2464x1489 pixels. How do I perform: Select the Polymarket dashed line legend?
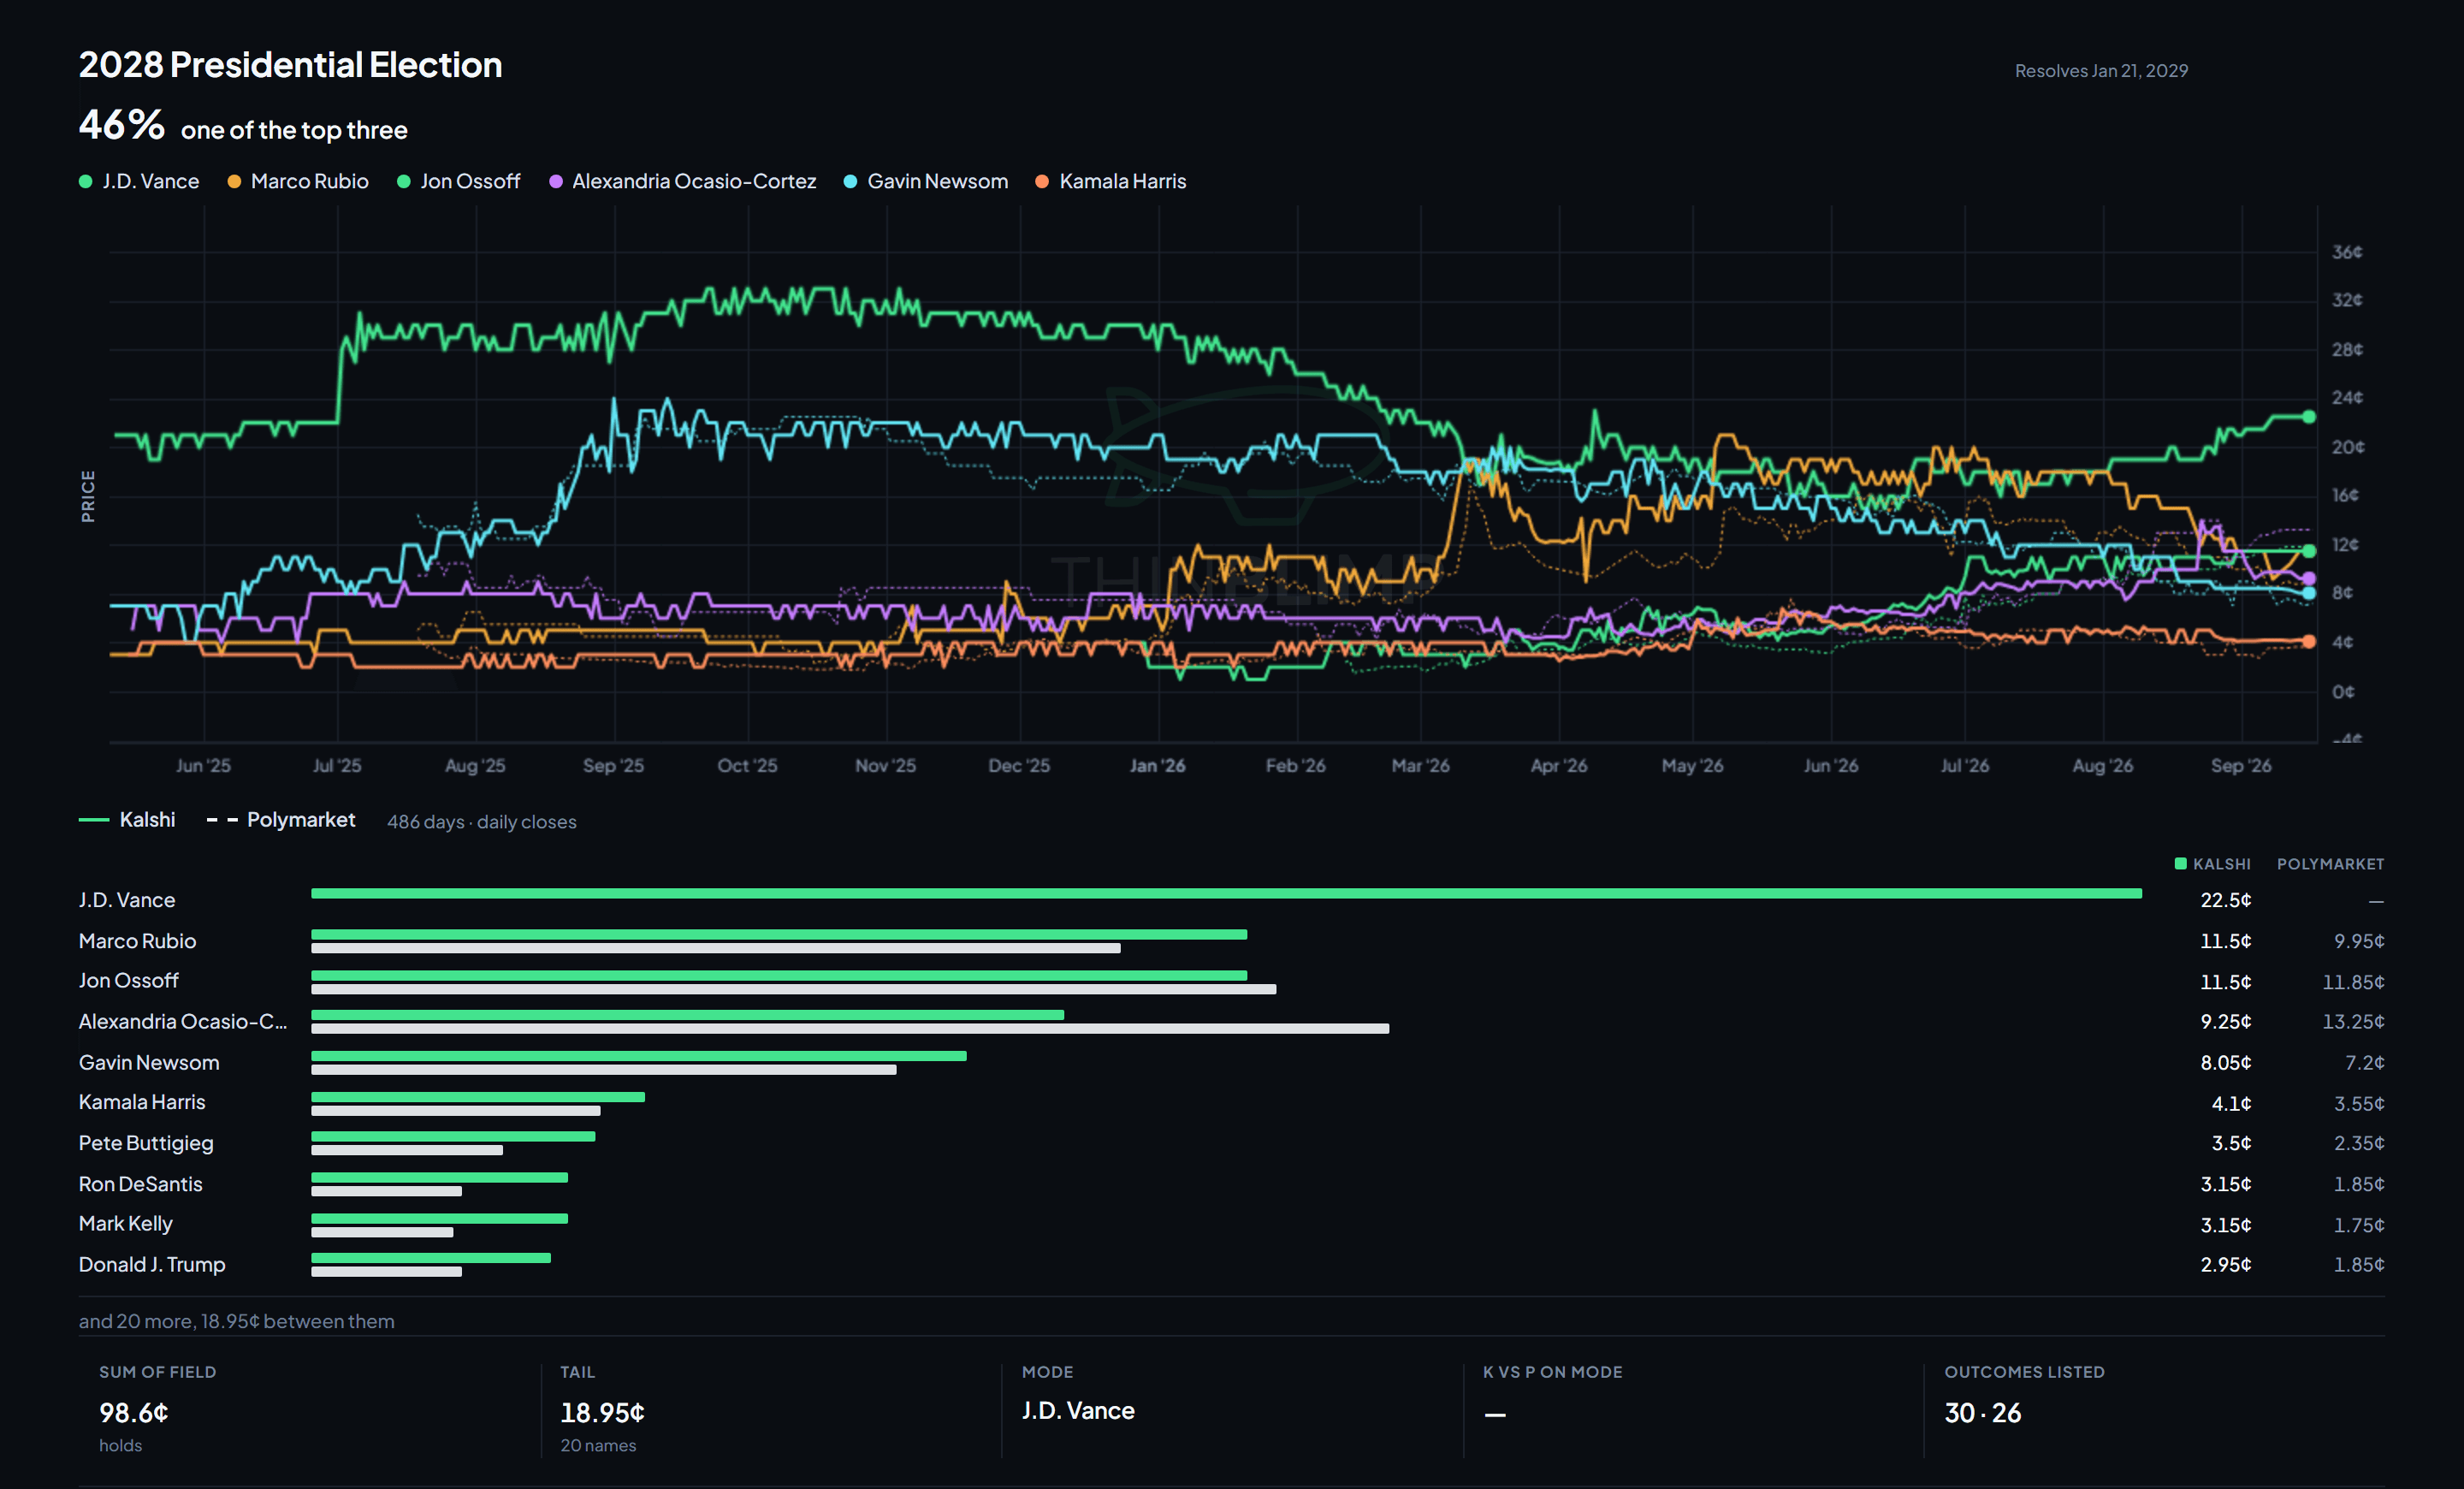coord(281,820)
